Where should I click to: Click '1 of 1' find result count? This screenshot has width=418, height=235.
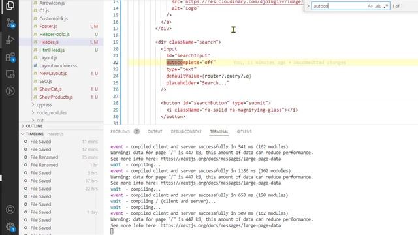(398, 6)
